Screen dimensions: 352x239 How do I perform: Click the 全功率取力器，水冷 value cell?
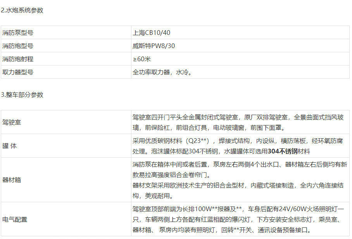click(162, 72)
